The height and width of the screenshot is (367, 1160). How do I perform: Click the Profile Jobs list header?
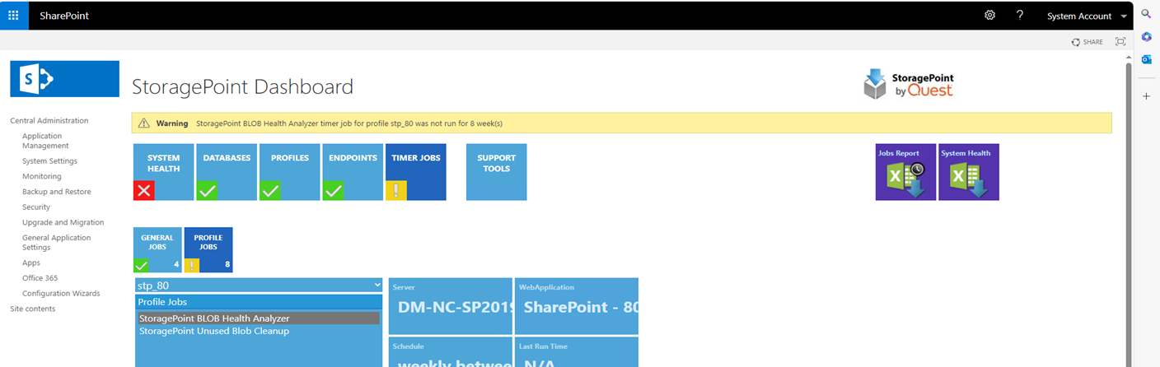[x=259, y=302]
